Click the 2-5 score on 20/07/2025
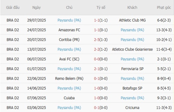The image size is (174, 112). [97, 40]
